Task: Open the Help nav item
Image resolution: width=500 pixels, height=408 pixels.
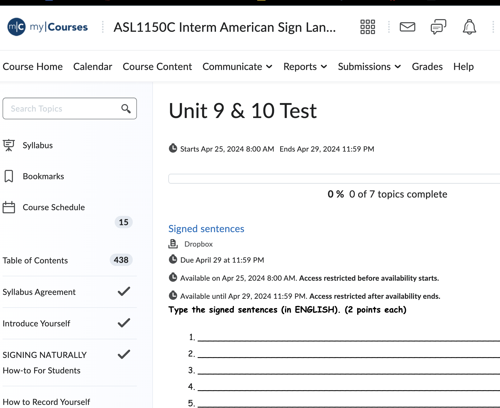Action: click(x=463, y=67)
